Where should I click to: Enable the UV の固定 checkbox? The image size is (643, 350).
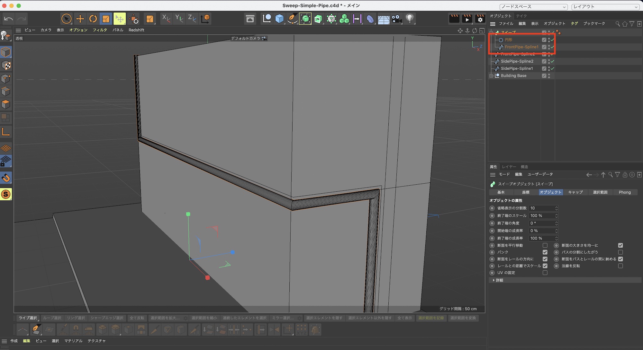click(x=545, y=273)
